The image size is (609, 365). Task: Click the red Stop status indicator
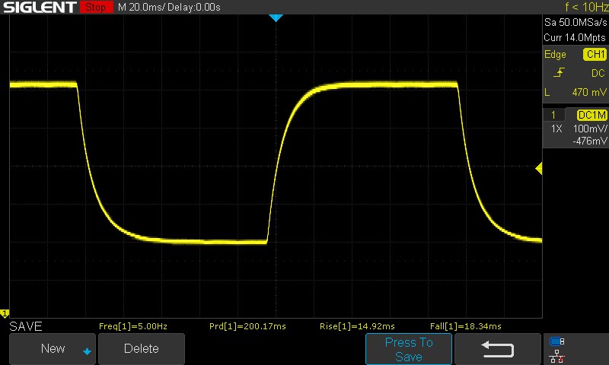(x=97, y=7)
